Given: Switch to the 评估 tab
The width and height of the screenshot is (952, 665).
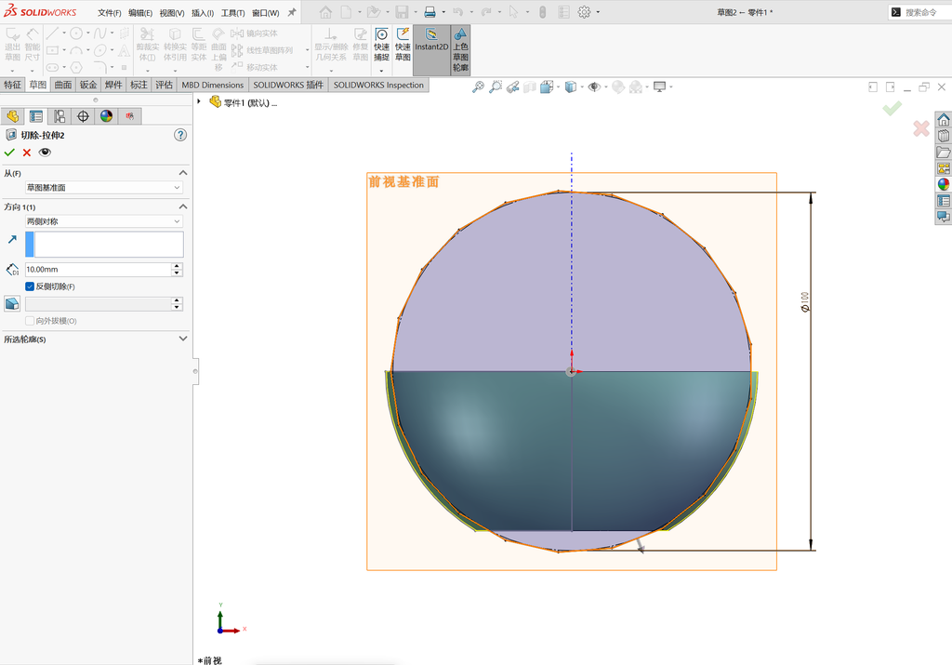Looking at the screenshot, I should (164, 85).
